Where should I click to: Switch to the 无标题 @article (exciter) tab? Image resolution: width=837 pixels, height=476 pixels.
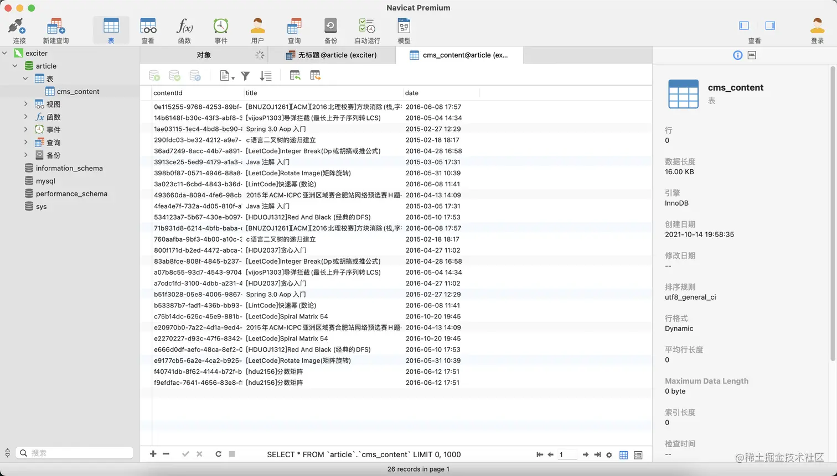tap(332, 55)
